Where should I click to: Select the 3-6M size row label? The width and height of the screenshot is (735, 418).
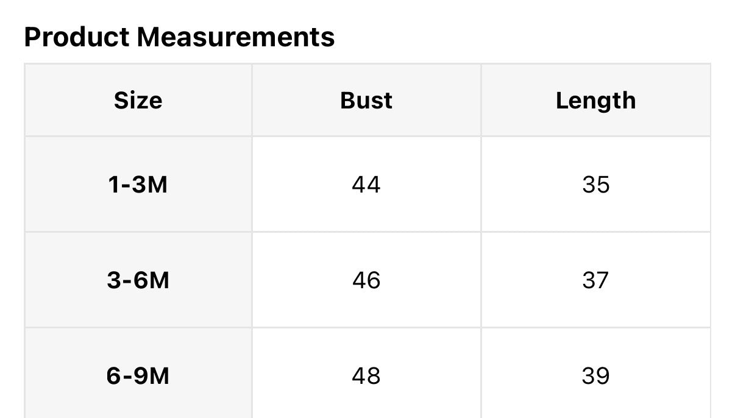tap(138, 280)
